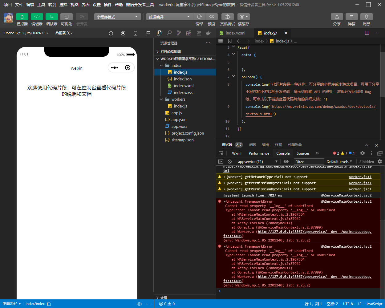Split the editor to the right
385x308 pixels.
367,33
